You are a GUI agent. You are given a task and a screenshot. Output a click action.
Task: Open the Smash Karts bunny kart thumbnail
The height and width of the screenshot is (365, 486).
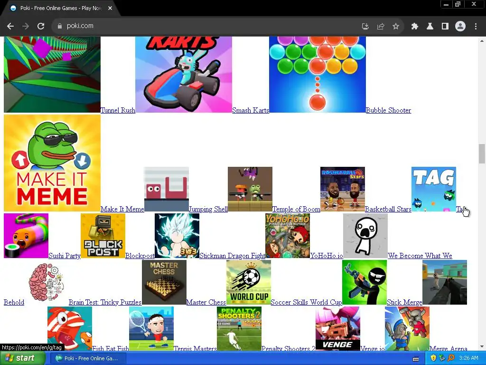coord(184,75)
